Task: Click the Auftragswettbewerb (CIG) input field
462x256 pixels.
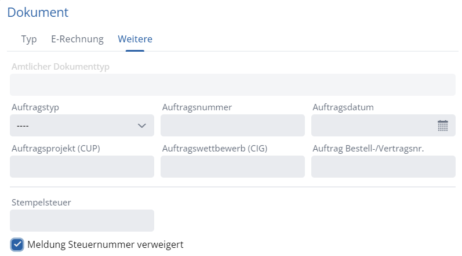Action: click(232, 167)
